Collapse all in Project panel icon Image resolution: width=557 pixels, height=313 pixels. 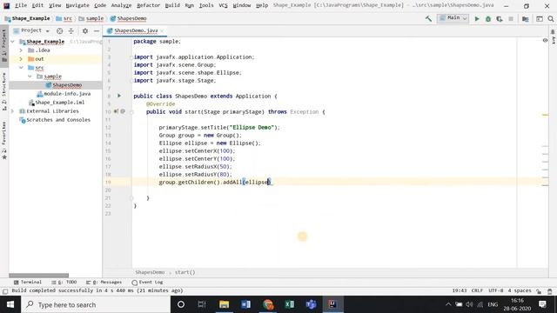click(71, 31)
